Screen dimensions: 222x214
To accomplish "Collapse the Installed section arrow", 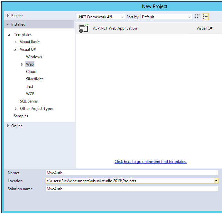I will pyautogui.click(x=8, y=24).
